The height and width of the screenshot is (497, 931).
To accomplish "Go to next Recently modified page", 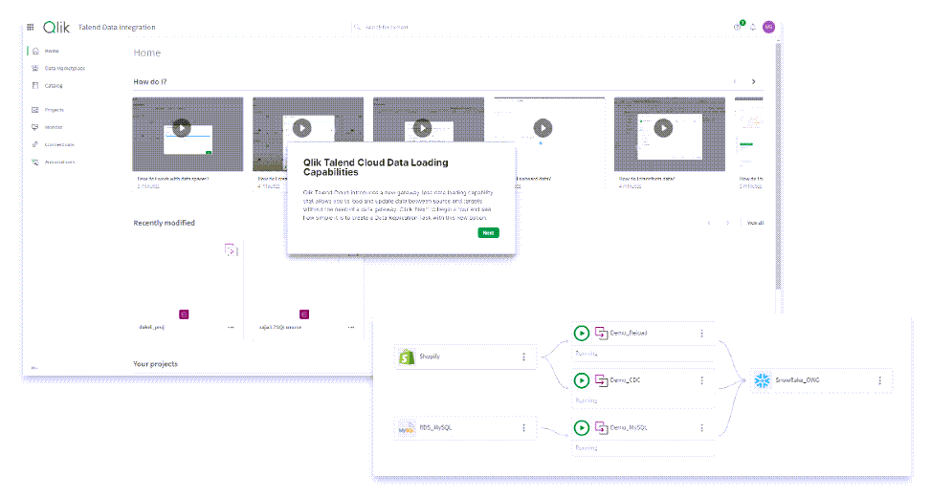I will [727, 223].
